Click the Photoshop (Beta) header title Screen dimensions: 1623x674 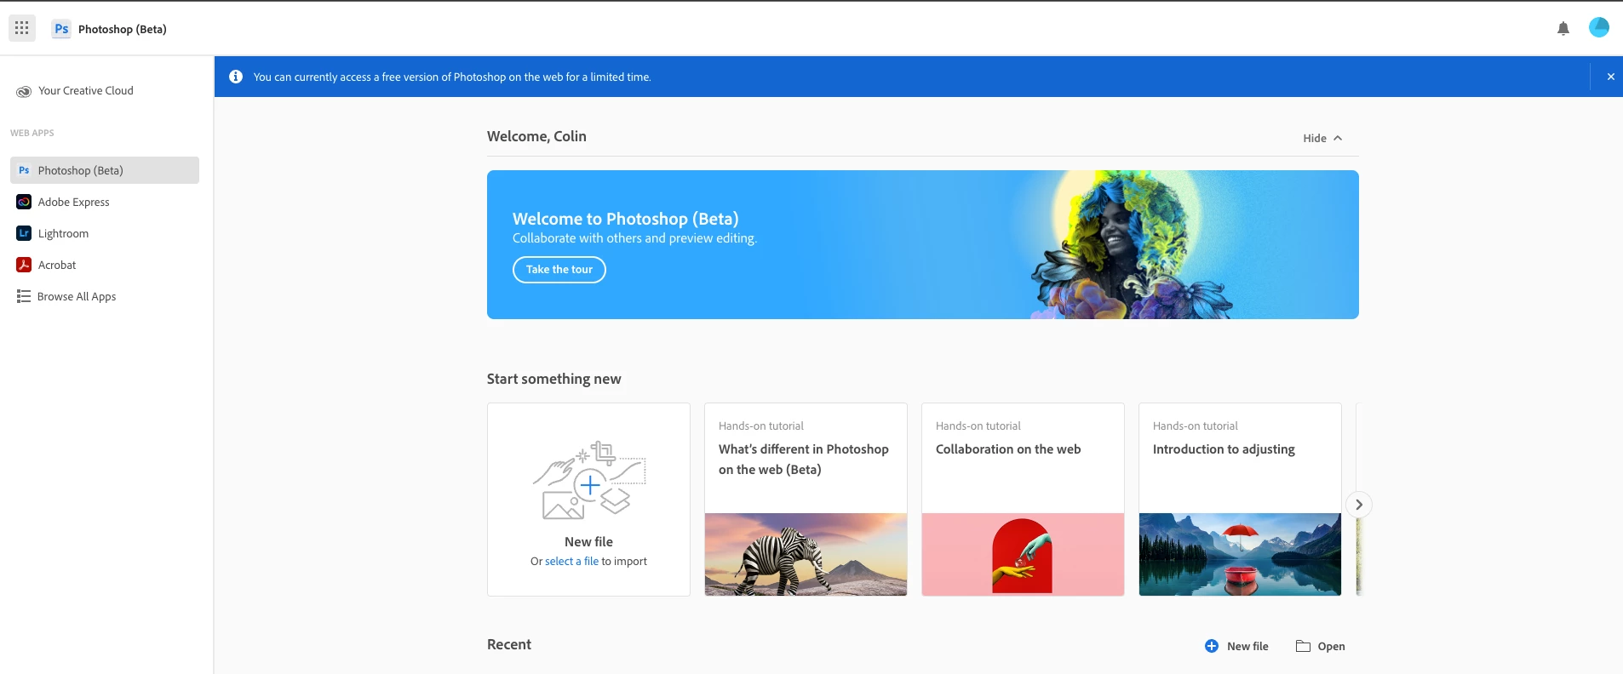(x=123, y=29)
